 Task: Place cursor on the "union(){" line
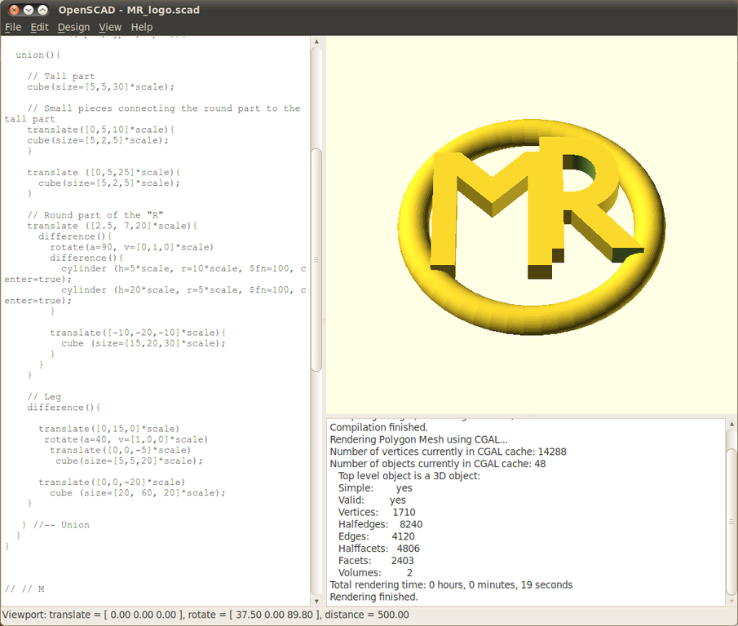pos(38,55)
